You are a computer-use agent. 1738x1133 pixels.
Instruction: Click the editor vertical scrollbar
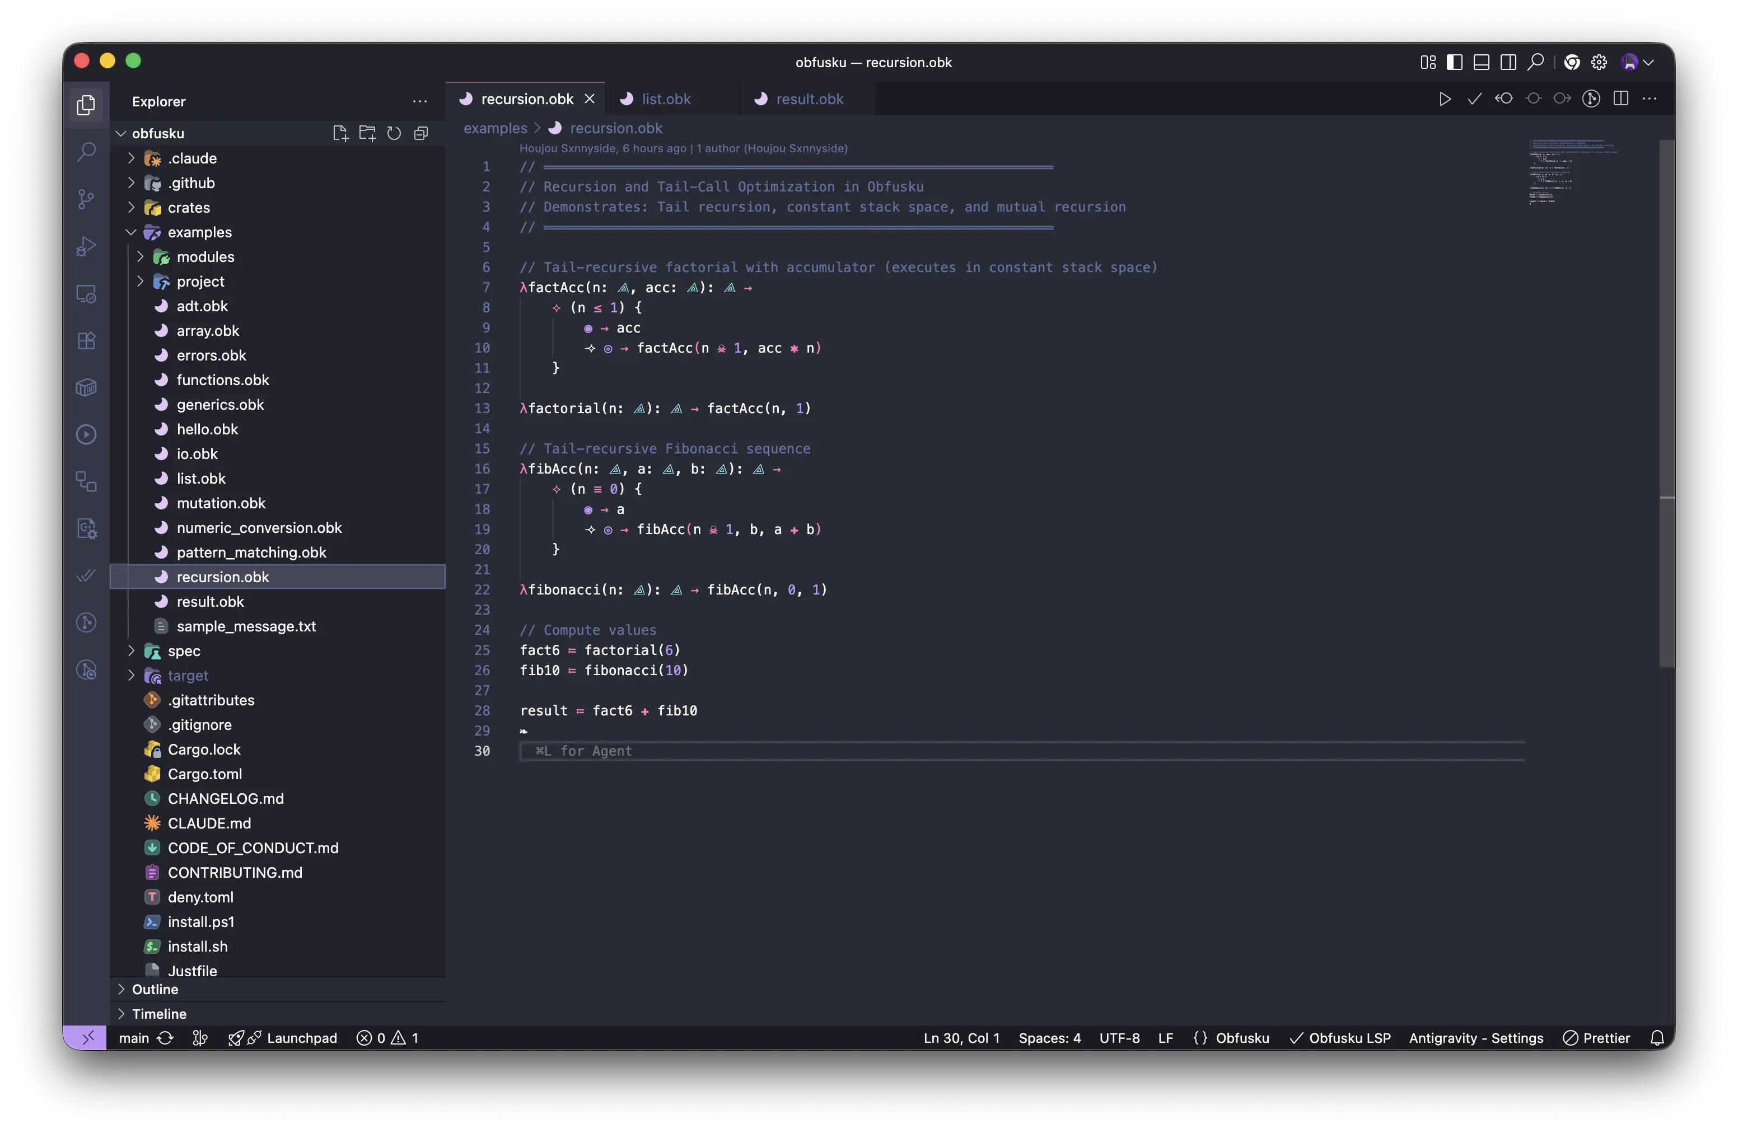[x=1667, y=402]
